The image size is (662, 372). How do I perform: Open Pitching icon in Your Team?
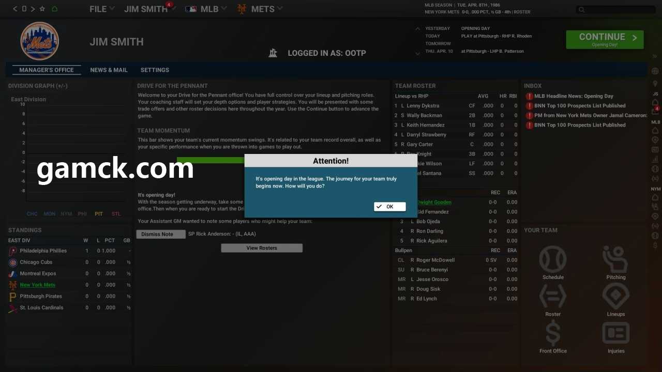pyautogui.click(x=615, y=259)
